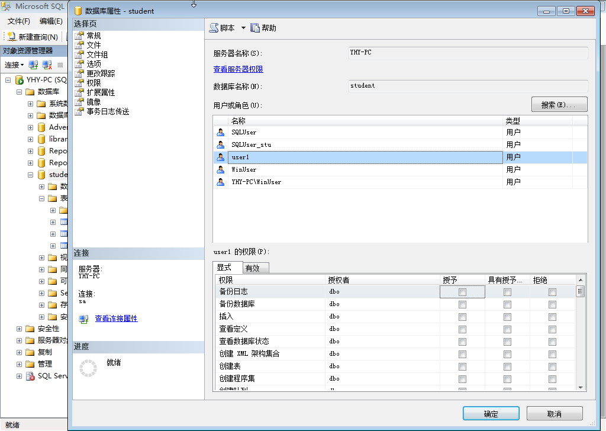Switch to the 显式 tab
Screen dimensions: 606x431
228,268
